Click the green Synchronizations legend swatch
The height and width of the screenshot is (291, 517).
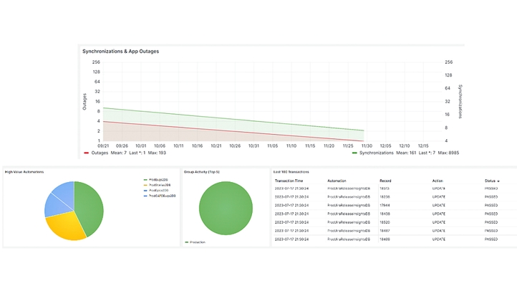355,153
